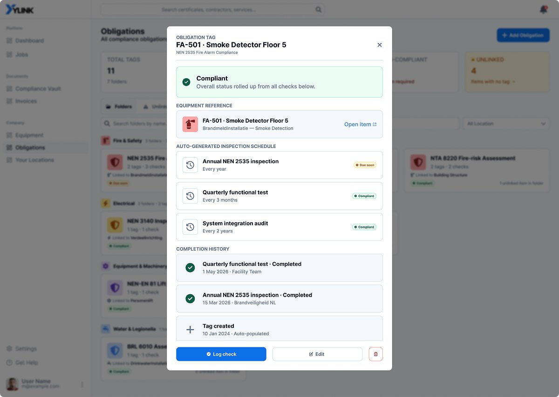Viewport: 559px width, 397px height.
Task: Click the Annual NEN 2535 inspection clock icon
Action: click(x=190, y=165)
